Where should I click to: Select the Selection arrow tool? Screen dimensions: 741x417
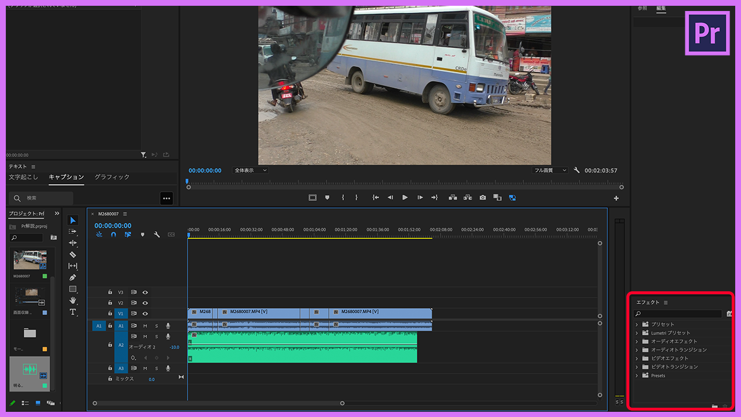73,220
